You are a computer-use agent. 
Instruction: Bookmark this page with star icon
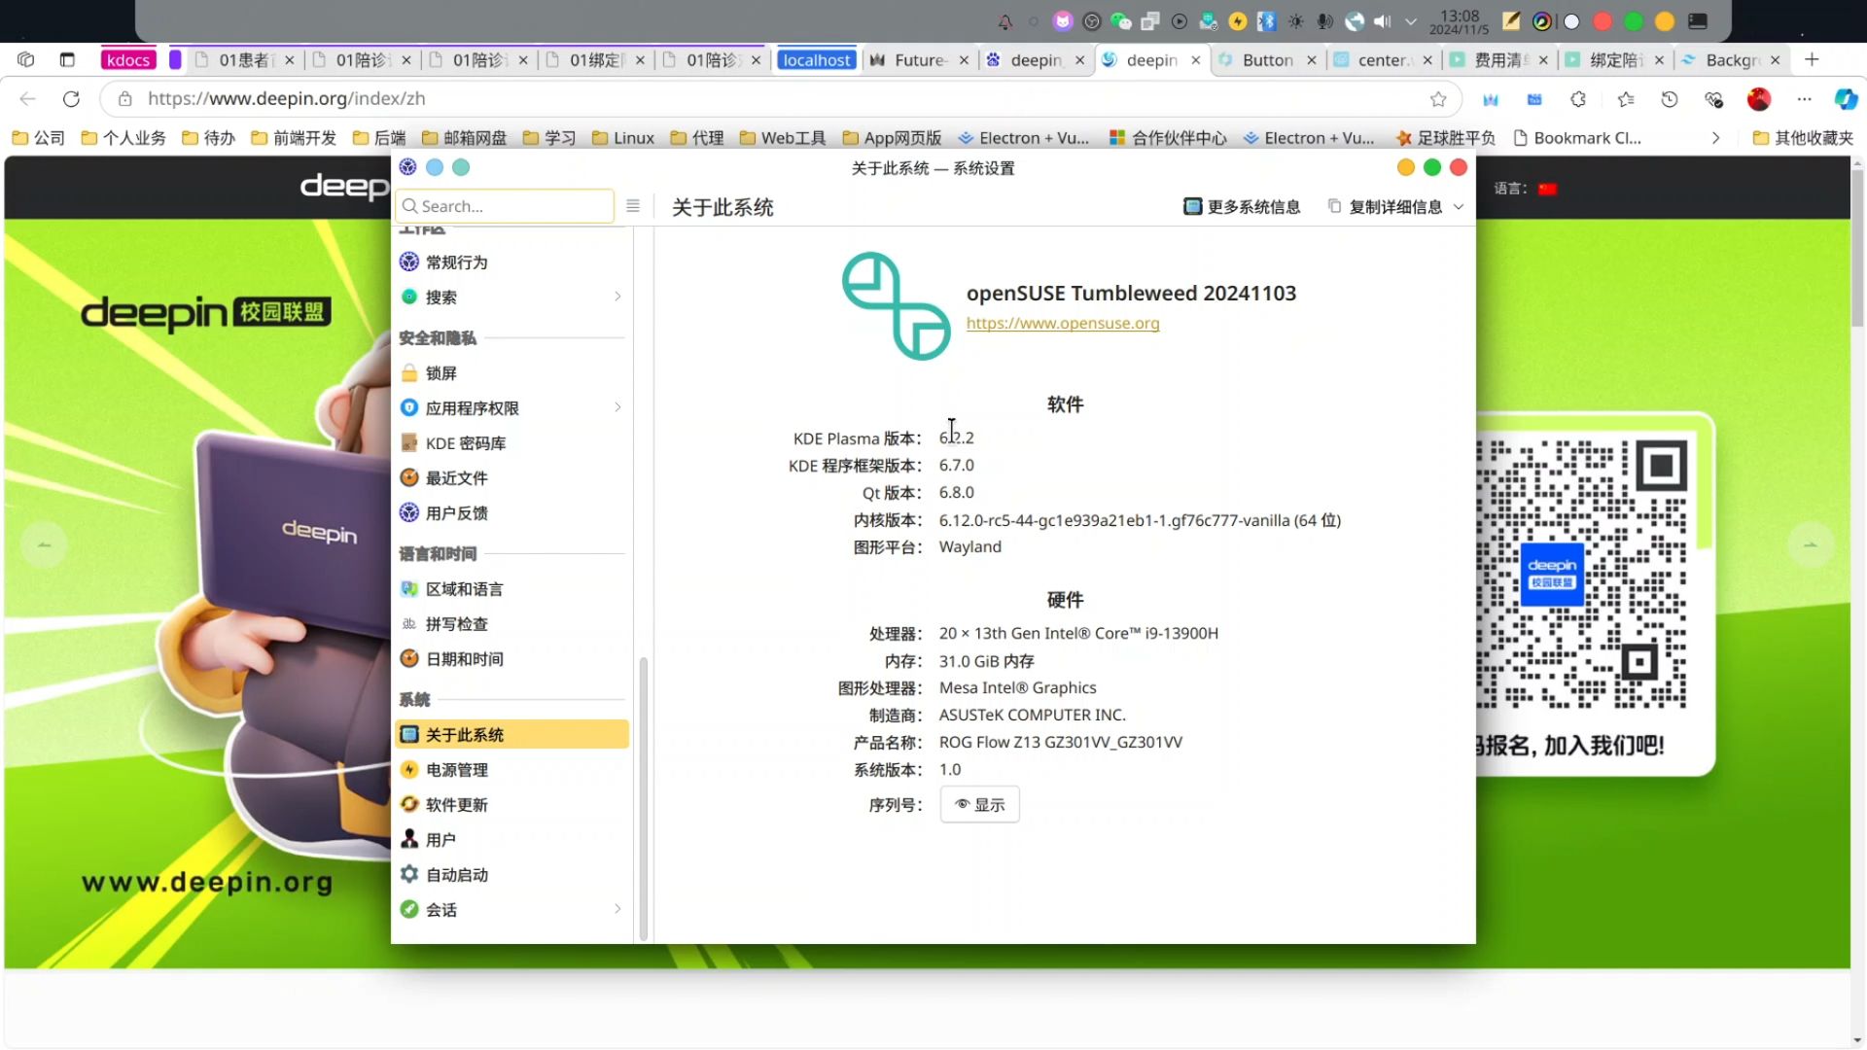pyautogui.click(x=1438, y=99)
